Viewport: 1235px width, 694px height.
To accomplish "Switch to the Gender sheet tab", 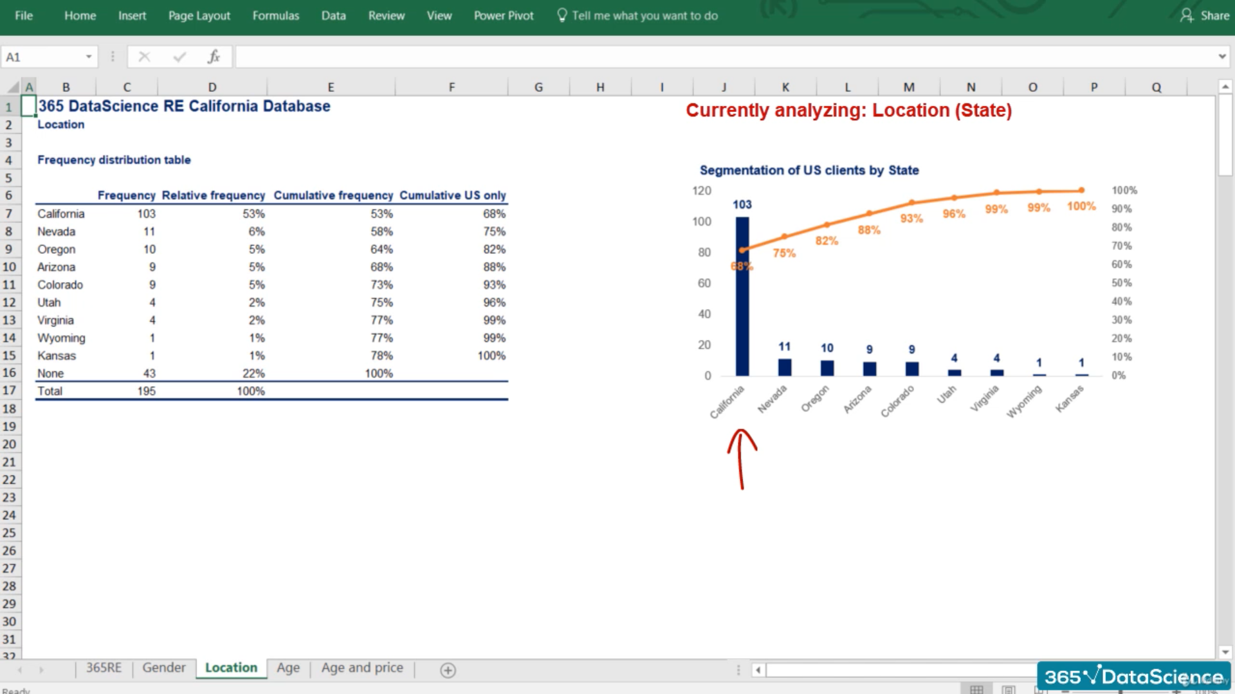I will click(x=163, y=668).
